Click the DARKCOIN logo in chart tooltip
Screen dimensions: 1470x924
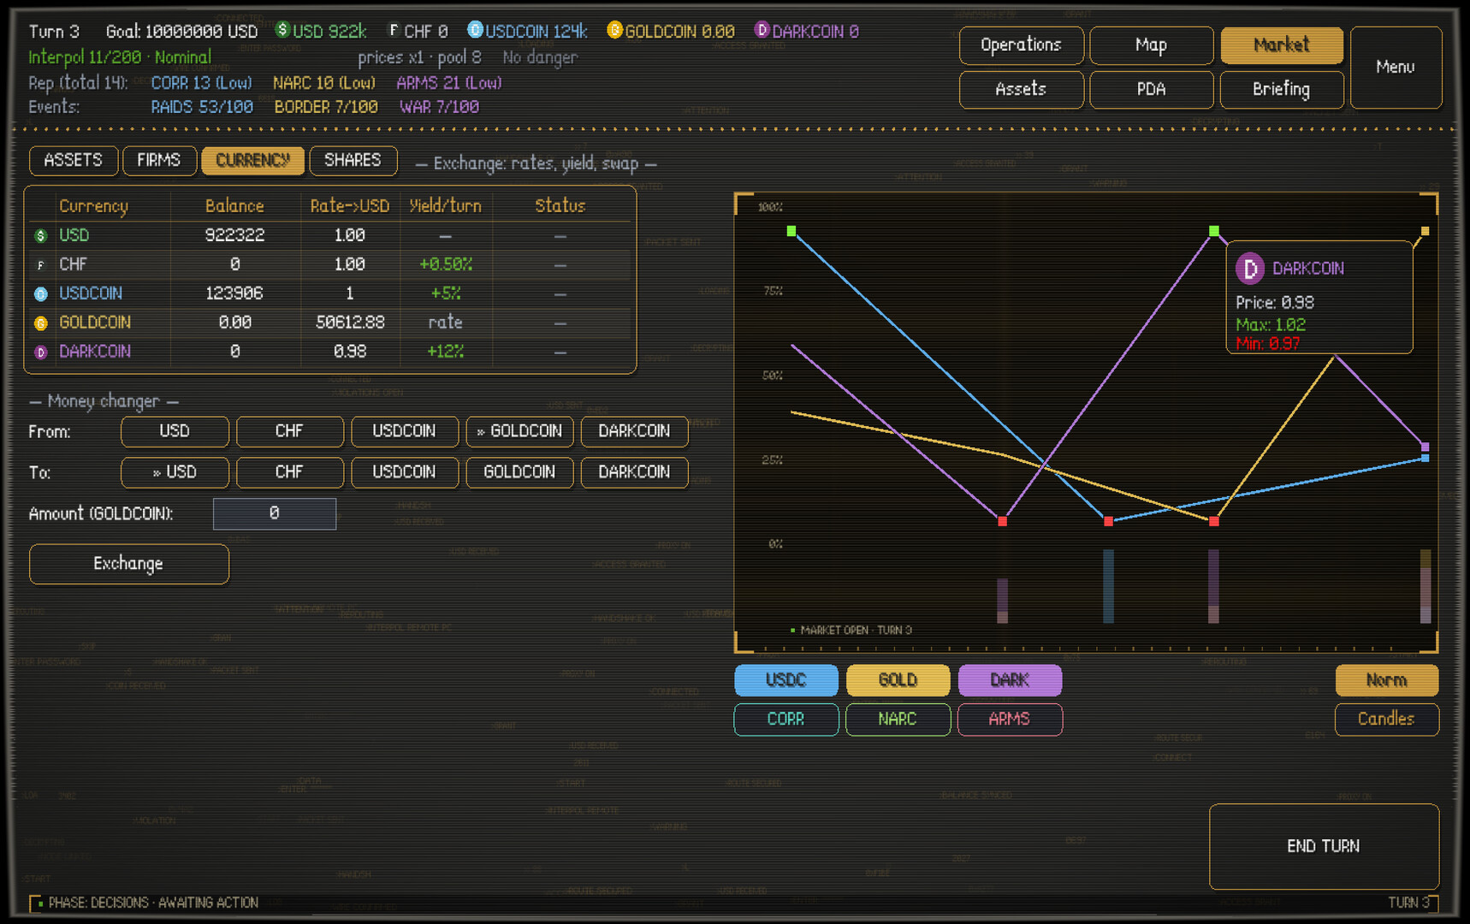pos(1250,269)
